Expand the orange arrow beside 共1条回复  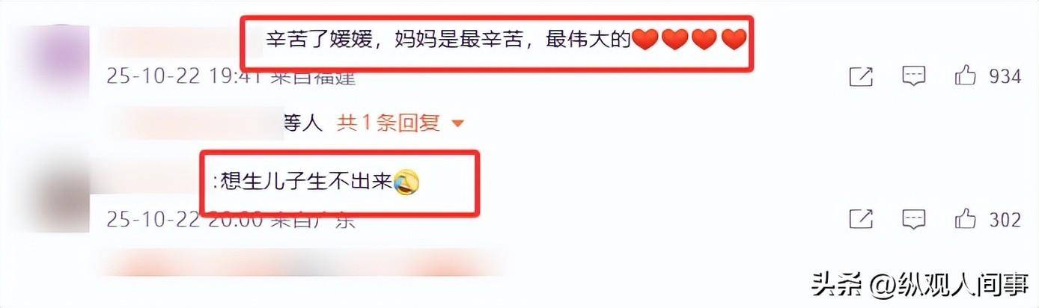click(458, 123)
